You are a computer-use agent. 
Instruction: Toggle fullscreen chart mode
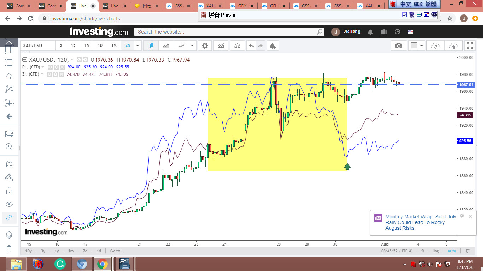pos(470,46)
